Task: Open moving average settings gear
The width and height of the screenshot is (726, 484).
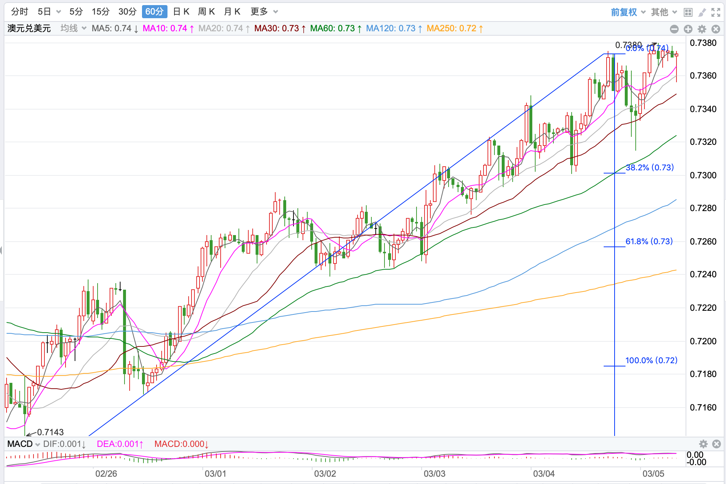Action: (702, 29)
